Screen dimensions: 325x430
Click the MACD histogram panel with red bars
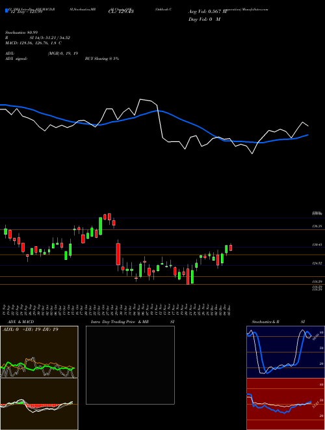[x=39, y=404]
